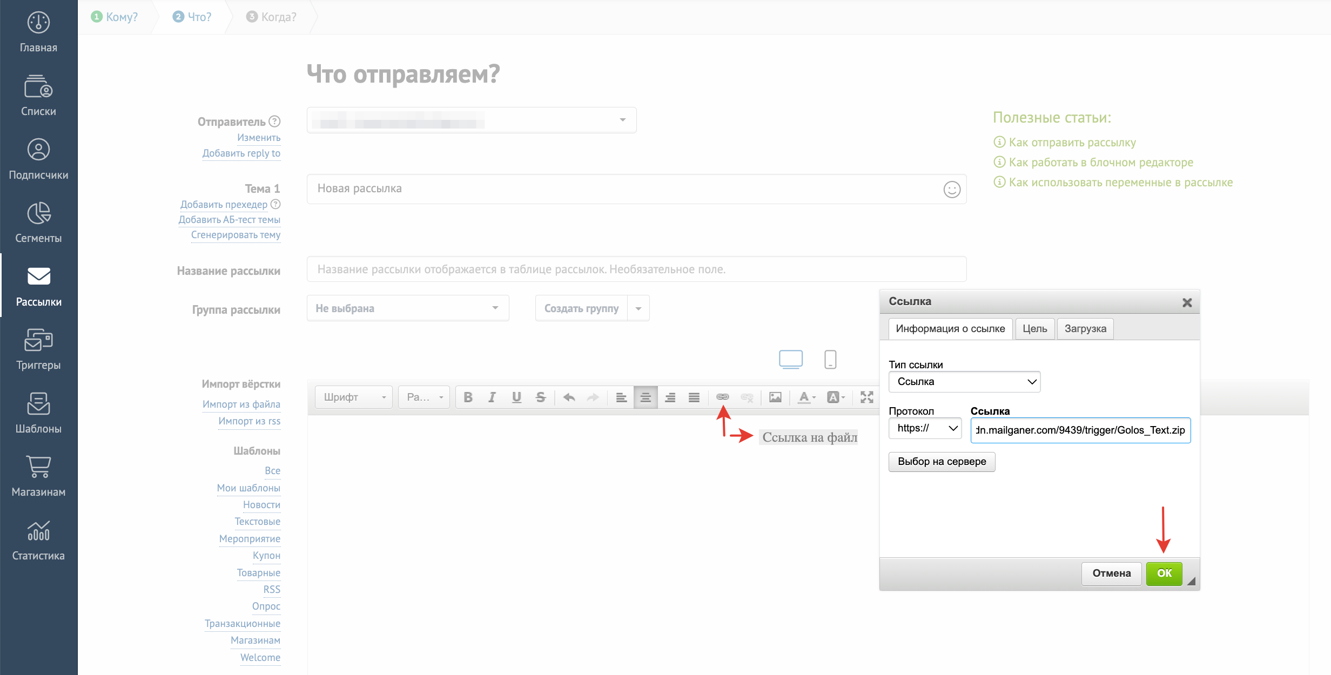
Task: Click Импорт из rss link
Action: (x=250, y=421)
